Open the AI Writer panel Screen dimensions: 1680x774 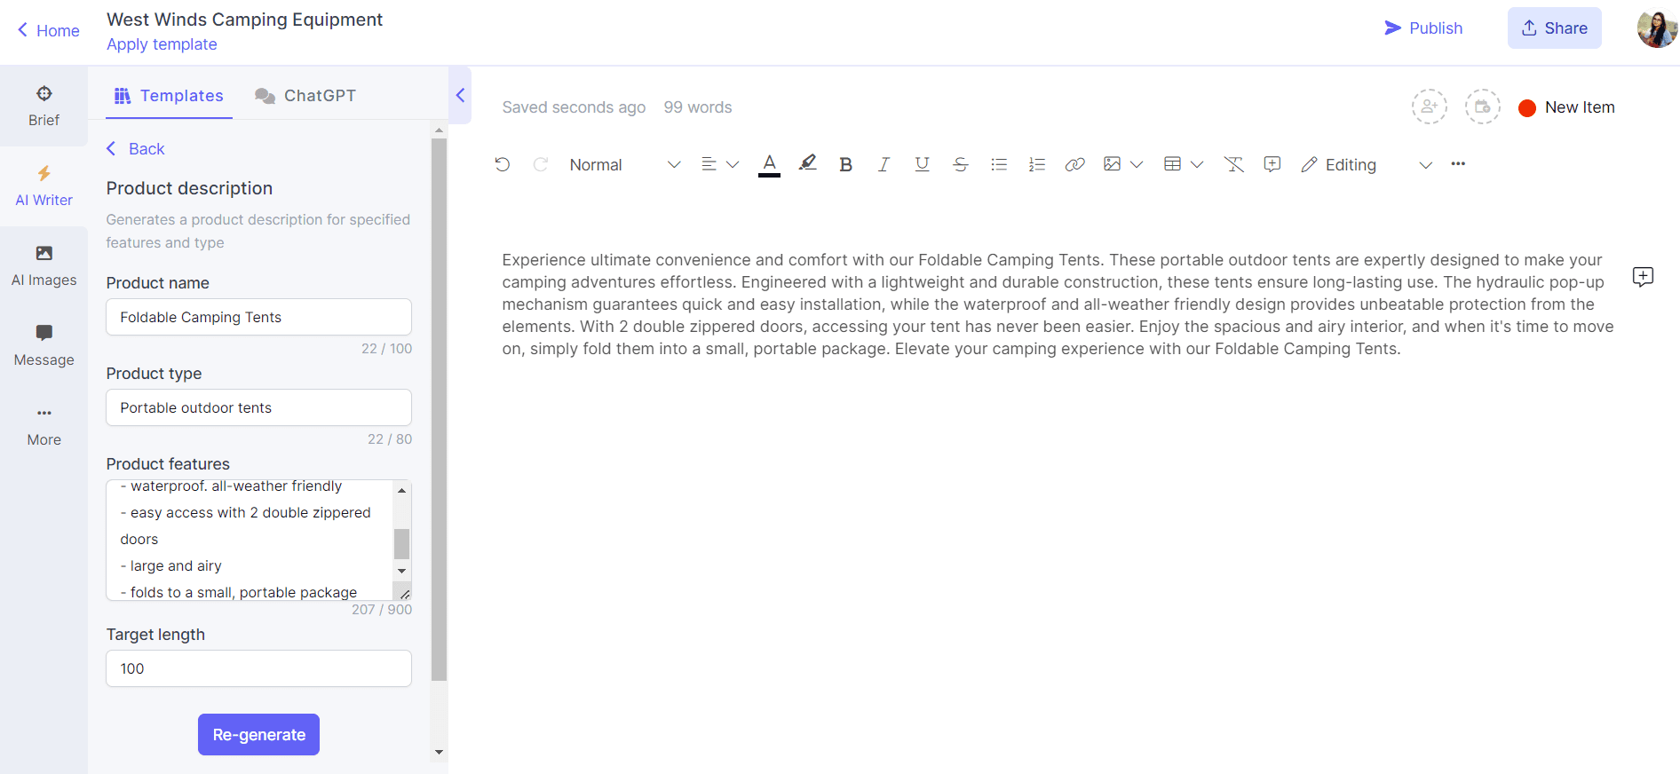point(44,186)
